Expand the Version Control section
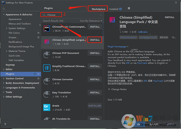Screen dimensions: 181x129 tap(4, 78)
